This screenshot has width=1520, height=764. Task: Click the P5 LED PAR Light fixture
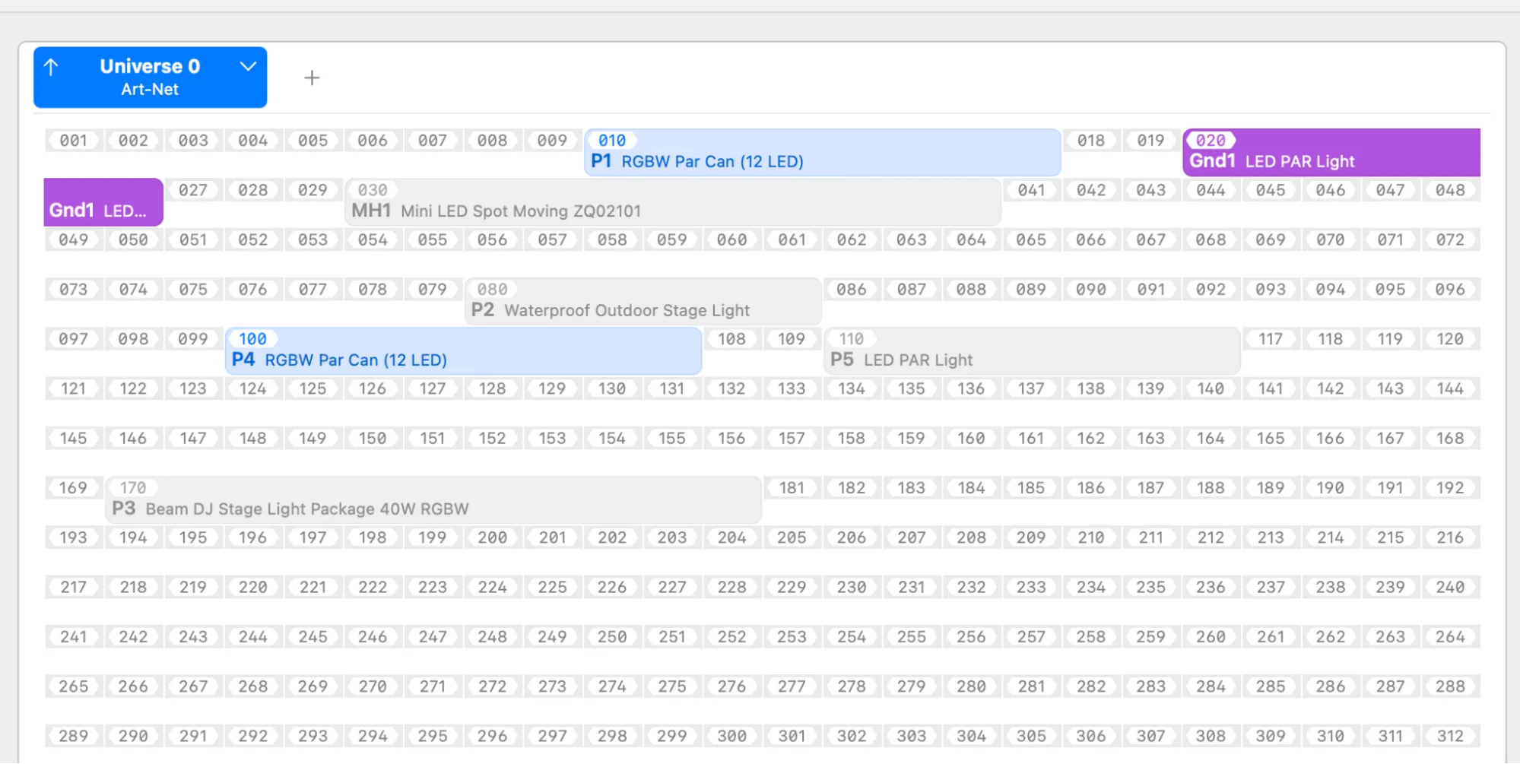1031,351
